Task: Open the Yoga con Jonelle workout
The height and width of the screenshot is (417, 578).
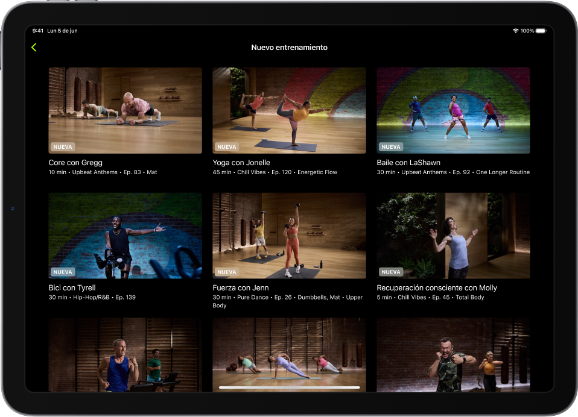Action: click(289, 110)
